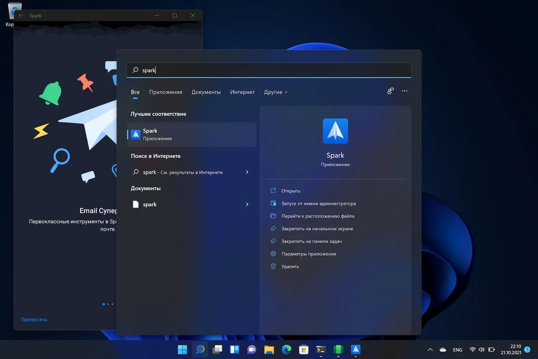Switch to the Приложения tab
This screenshot has width=538, height=359.
[x=166, y=92]
